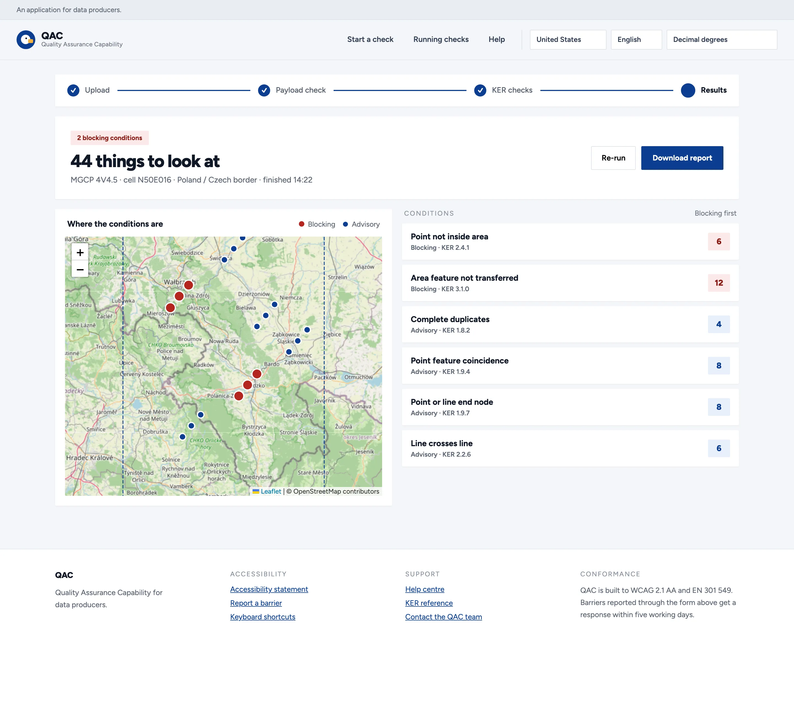Viewport: 794px width, 712px height.
Task: Click the QAC duck logo icon
Action: 26,39
